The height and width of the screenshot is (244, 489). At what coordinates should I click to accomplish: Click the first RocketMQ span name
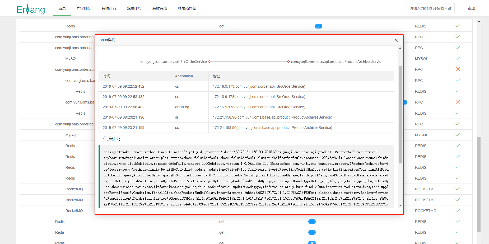tap(74, 189)
